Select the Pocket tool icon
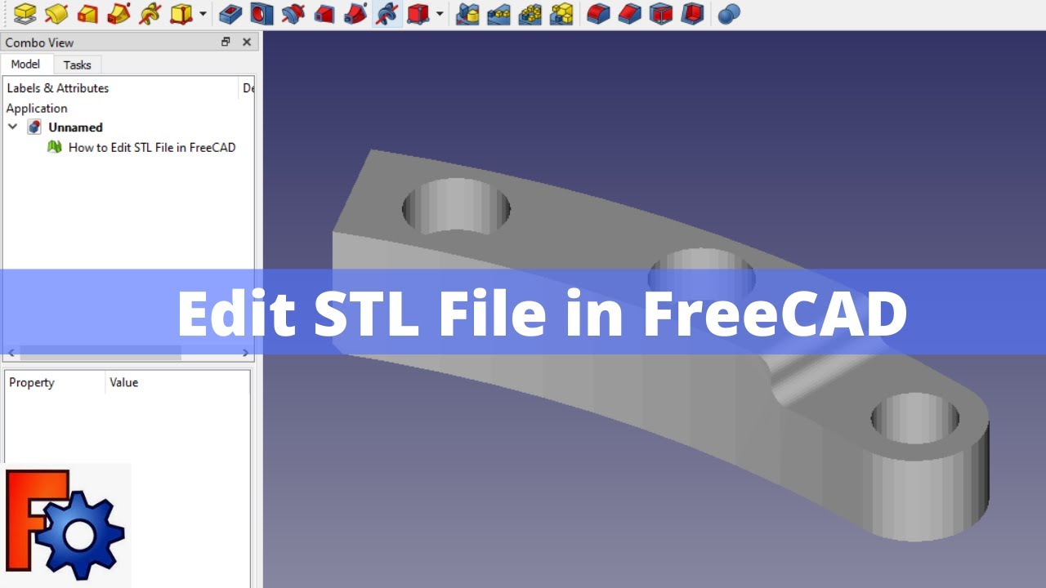This screenshot has width=1046, height=588. coord(230,14)
